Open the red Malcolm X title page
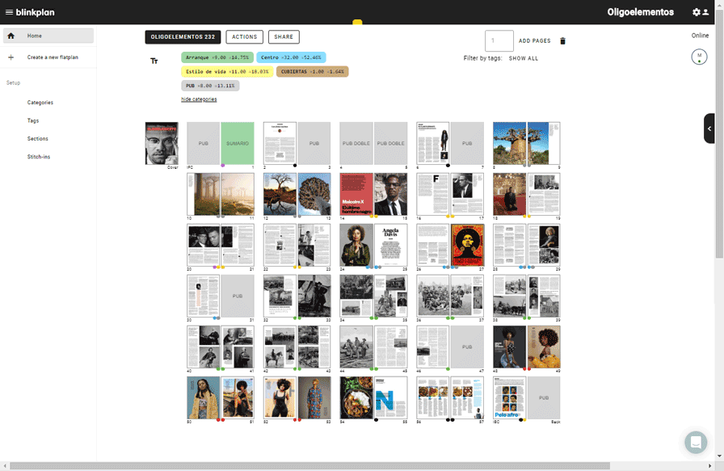The width and height of the screenshot is (724, 471). point(356,194)
